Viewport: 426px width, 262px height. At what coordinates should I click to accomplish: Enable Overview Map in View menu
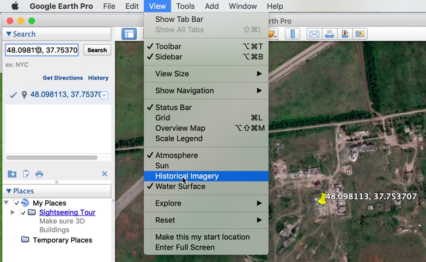(206, 128)
